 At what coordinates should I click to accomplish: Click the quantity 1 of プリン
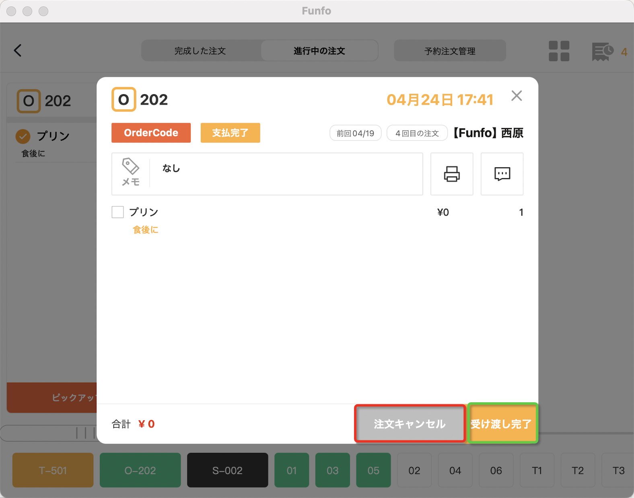(x=521, y=212)
